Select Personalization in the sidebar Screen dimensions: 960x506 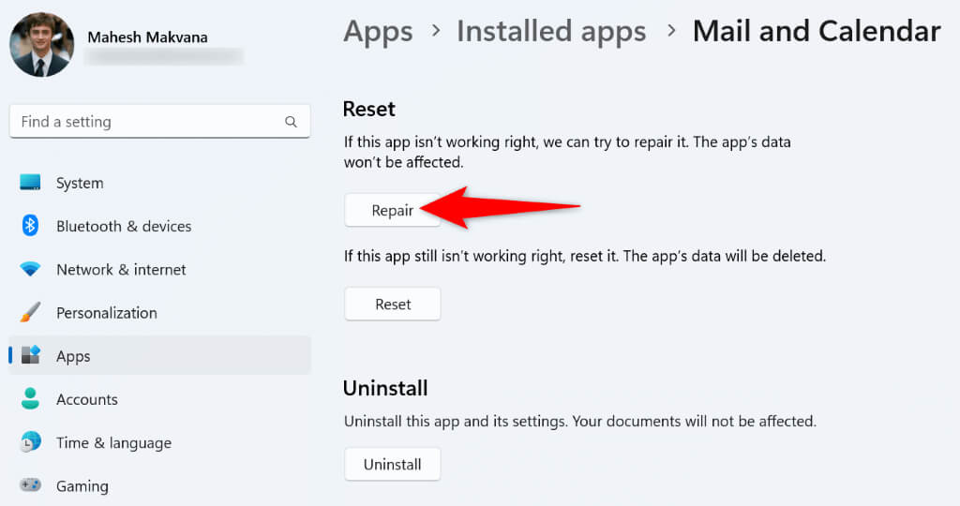107,312
